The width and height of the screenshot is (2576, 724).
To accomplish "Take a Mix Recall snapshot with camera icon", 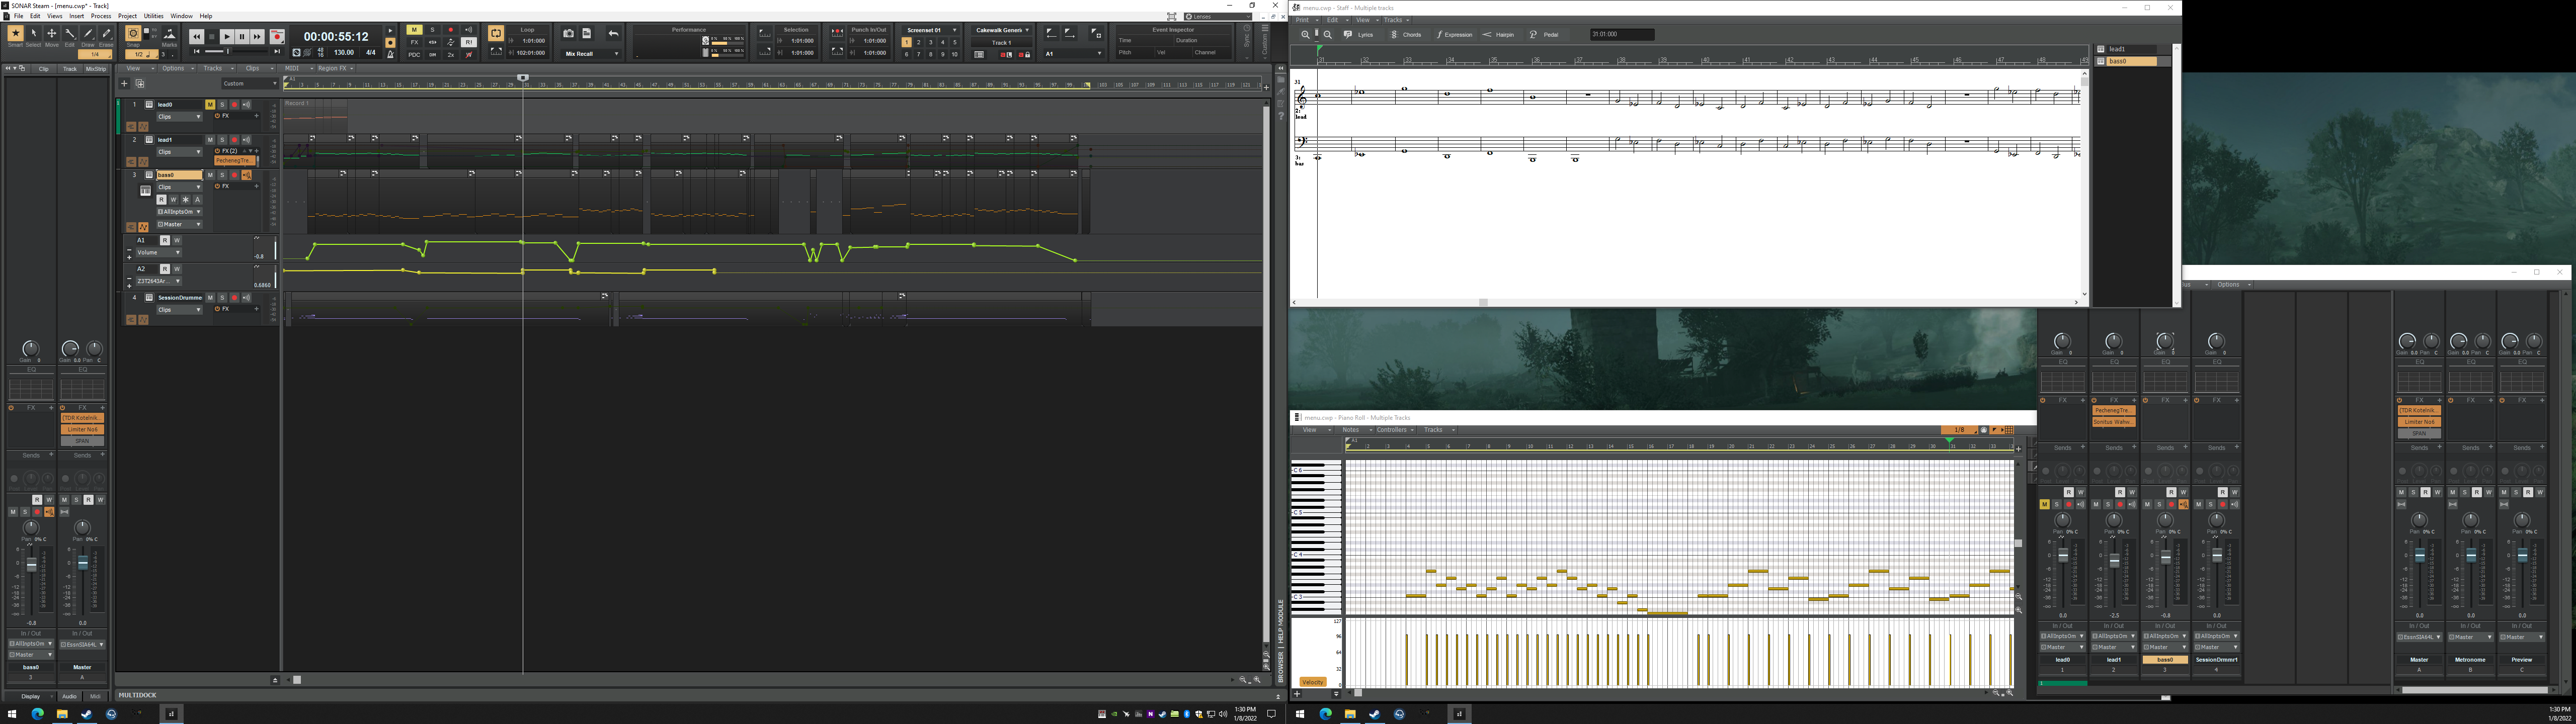I will tap(568, 34).
